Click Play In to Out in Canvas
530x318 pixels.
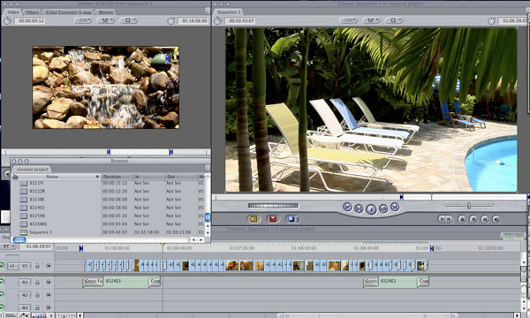point(359,208)
